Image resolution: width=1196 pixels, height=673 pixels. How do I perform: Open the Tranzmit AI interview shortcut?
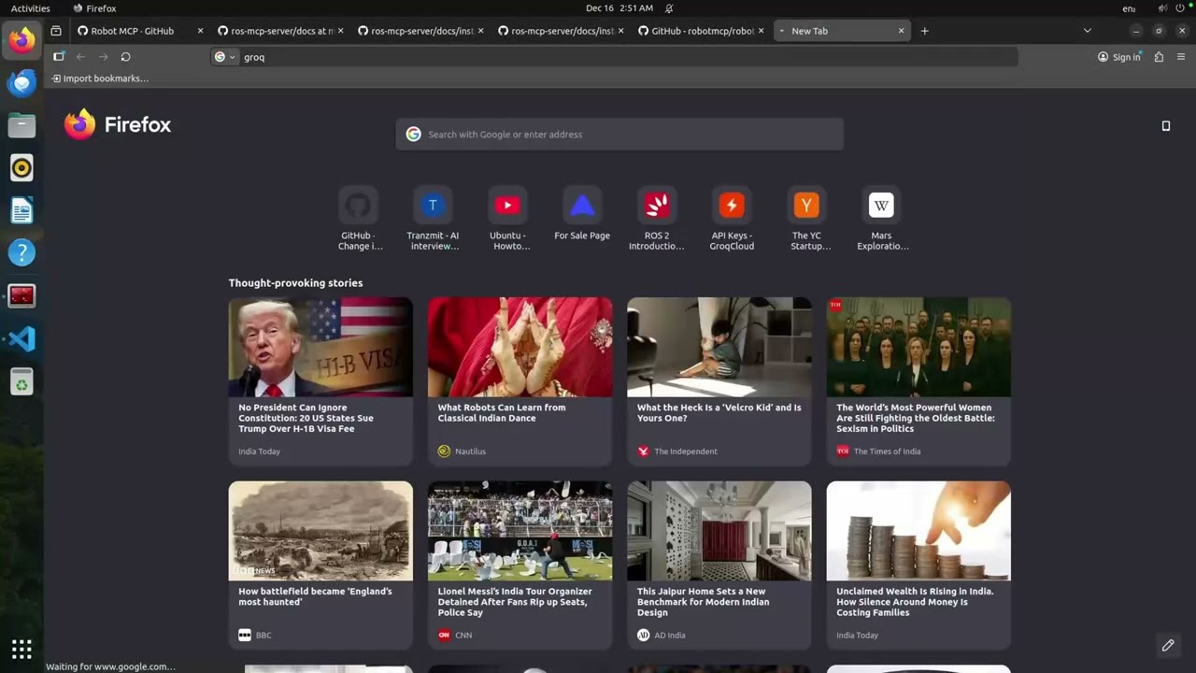(x=433, y=218)
